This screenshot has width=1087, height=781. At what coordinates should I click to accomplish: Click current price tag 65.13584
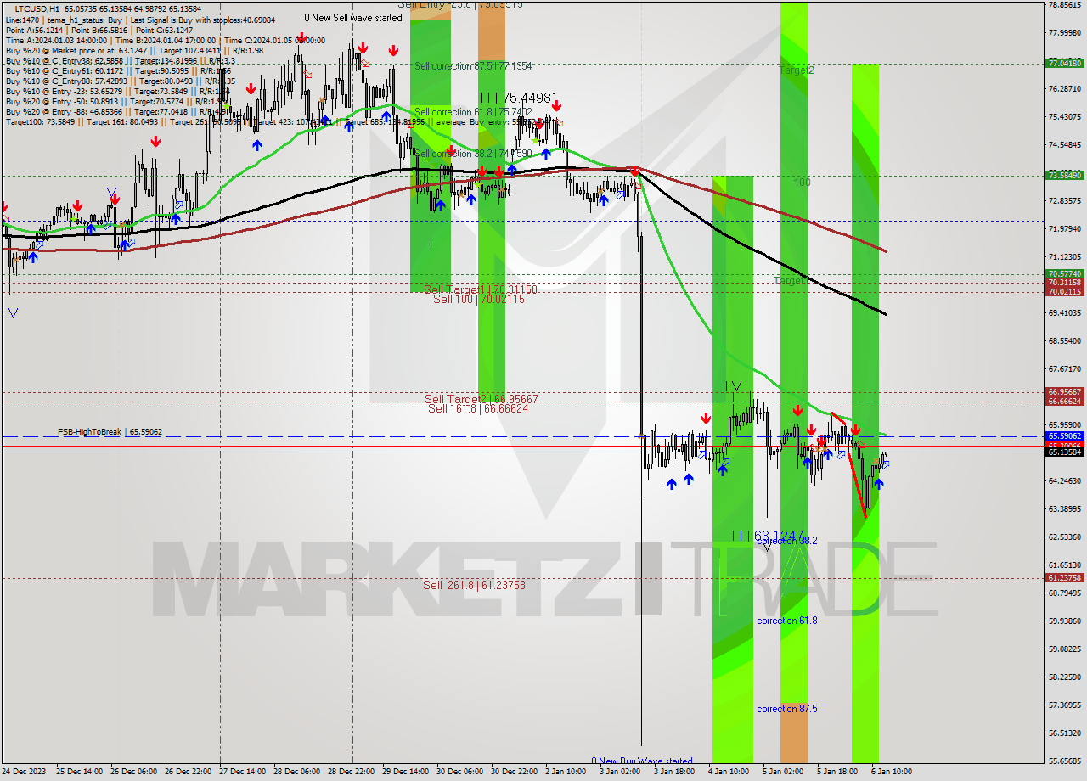pos(1065,452)
